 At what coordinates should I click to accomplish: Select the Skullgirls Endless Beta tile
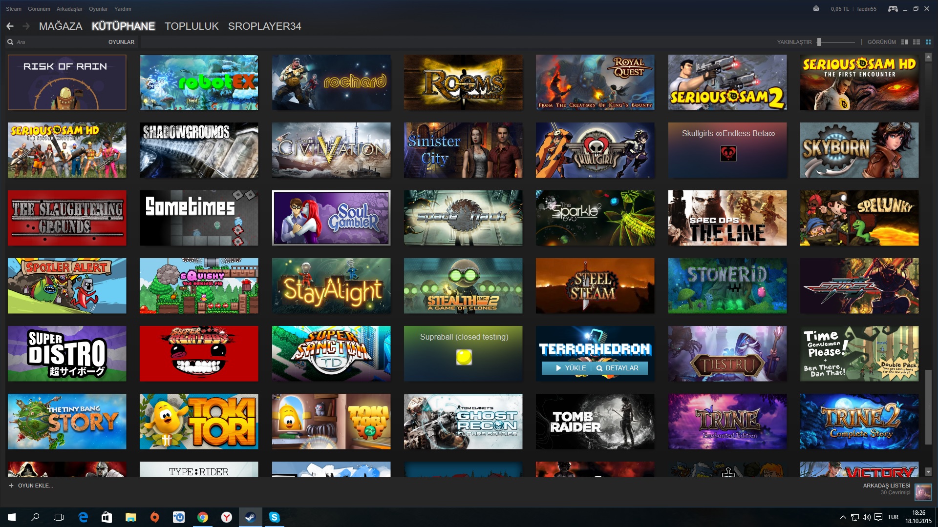727,150
